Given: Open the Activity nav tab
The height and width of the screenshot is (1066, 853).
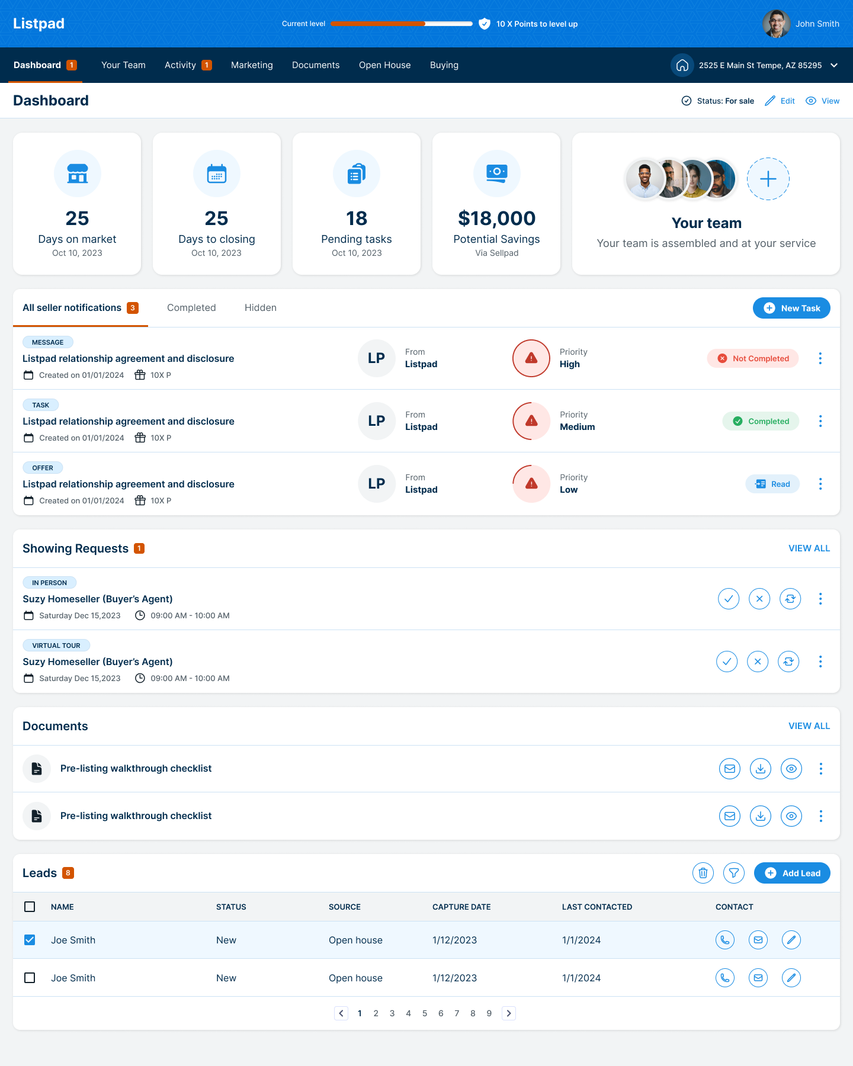Looking at the screenshot, I should click(188, 65).
